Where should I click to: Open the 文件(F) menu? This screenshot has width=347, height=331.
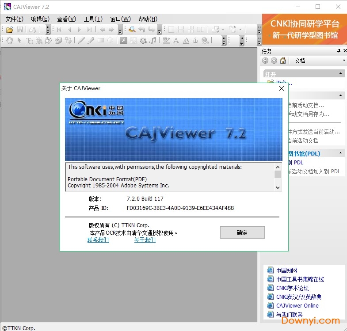coord(14,19)
